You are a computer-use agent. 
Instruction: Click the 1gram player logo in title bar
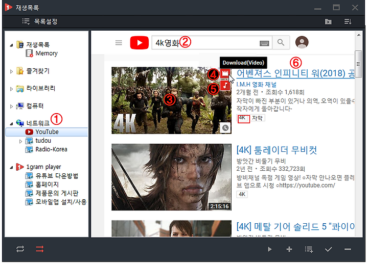click(9, 8)
